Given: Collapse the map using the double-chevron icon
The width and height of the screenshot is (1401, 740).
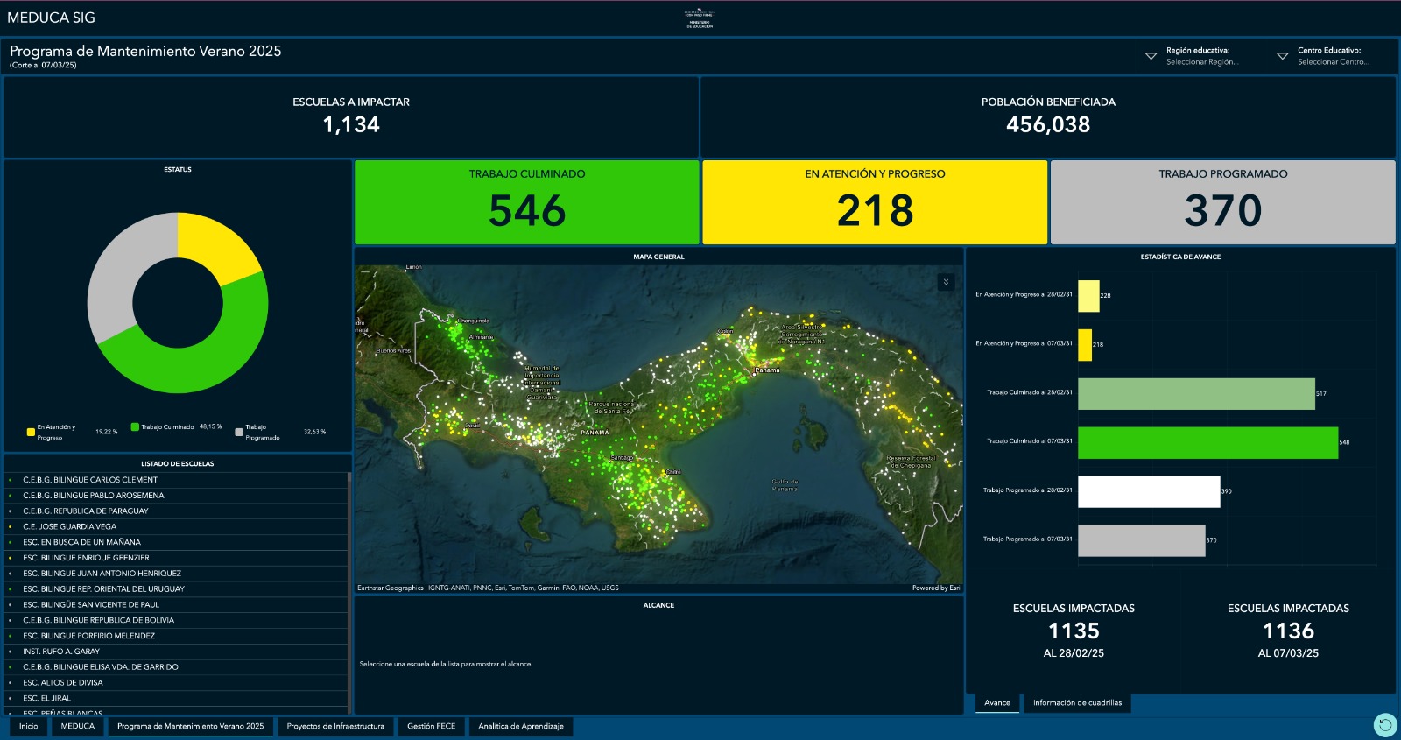Looking at the screenshot, I should (x=946, y=282).
